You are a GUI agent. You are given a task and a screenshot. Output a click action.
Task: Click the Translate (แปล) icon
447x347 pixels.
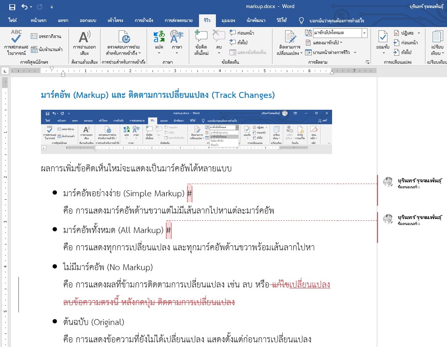click(x=159, y=37)
